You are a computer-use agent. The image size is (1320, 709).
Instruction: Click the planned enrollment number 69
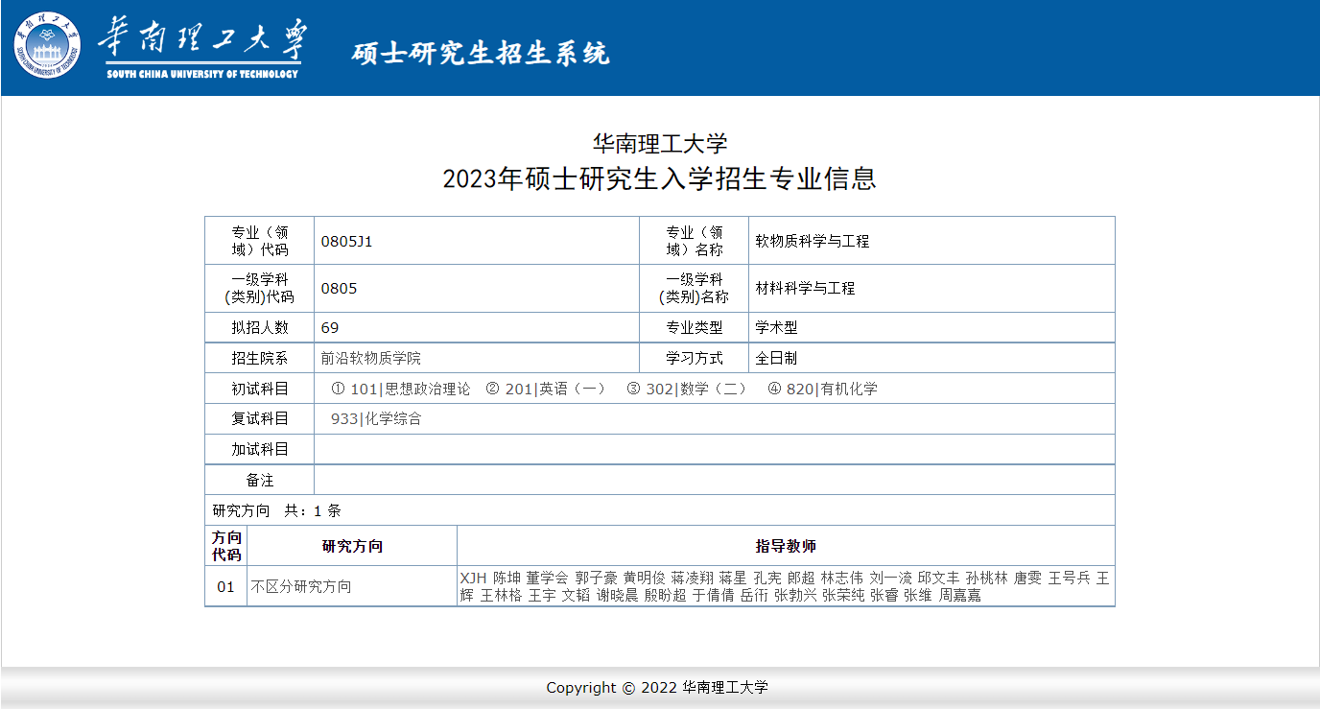point(330,327)
